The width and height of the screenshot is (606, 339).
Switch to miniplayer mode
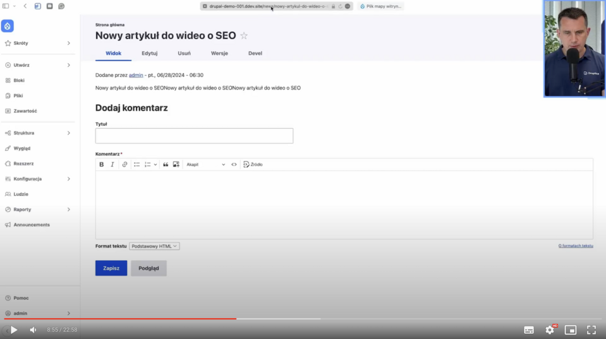[571, 330]
